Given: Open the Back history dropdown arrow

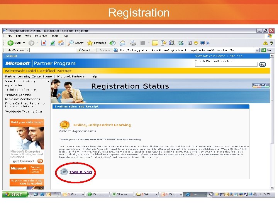Looking at the screenshot, I should tap(24, 43).
